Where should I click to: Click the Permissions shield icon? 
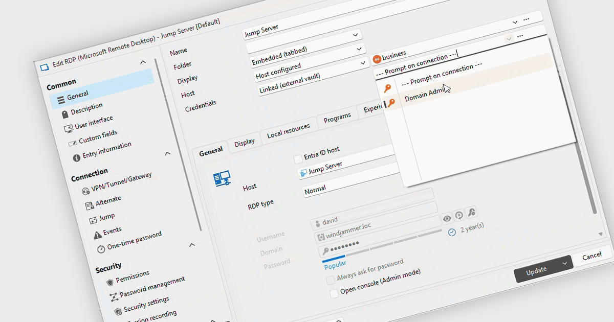point(109,283)
